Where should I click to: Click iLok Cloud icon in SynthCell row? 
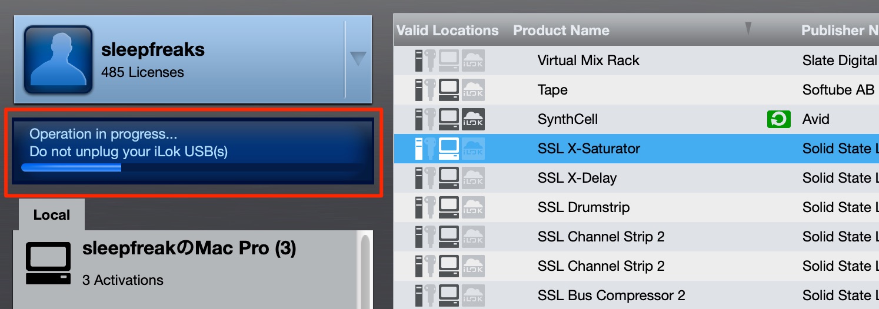coord(474,119)
